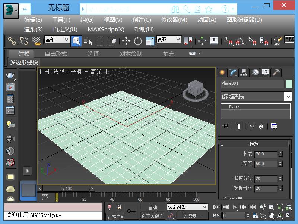The height and width of the screenshot is (224, 298).
Task: Toggle Keyboard Shortcut Override icon
Action: coord(214,41)
